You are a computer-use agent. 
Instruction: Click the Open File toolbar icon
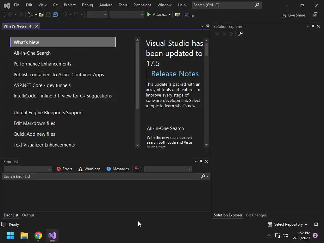tap(41, 15)
